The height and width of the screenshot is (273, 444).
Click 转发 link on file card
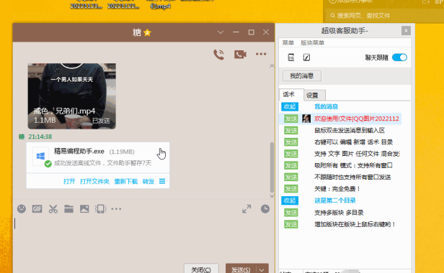point(148,181)
